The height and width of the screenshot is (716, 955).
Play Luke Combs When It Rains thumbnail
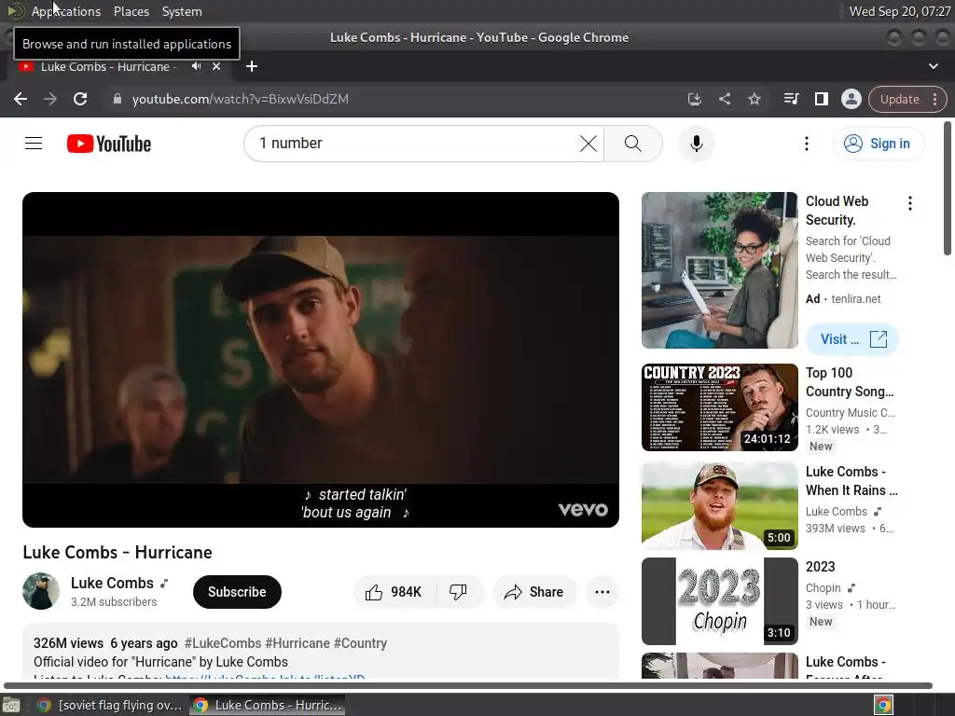pos(719,506)
